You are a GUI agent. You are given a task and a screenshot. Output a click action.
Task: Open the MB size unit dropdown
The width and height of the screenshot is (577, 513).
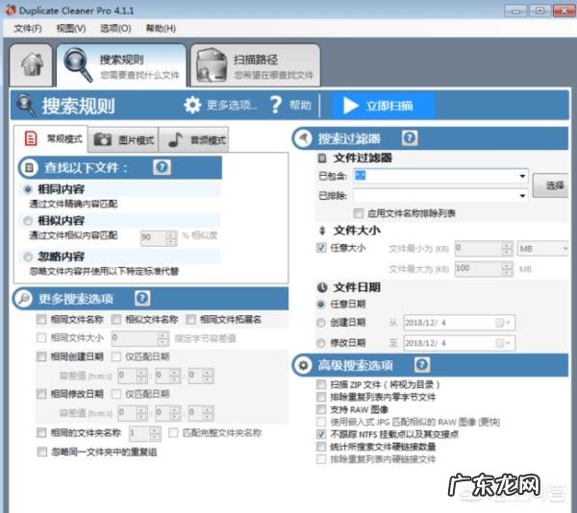pos(543,249)
